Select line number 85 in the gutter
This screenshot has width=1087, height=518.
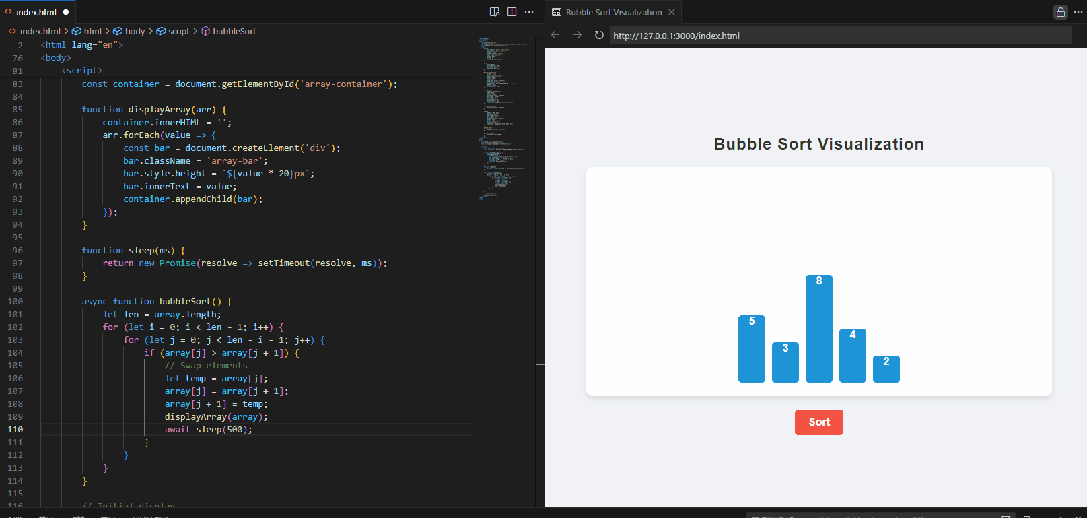click(x=17, y=110)
